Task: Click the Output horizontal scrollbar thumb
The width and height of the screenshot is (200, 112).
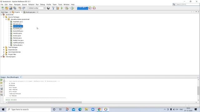Action: 44,102
